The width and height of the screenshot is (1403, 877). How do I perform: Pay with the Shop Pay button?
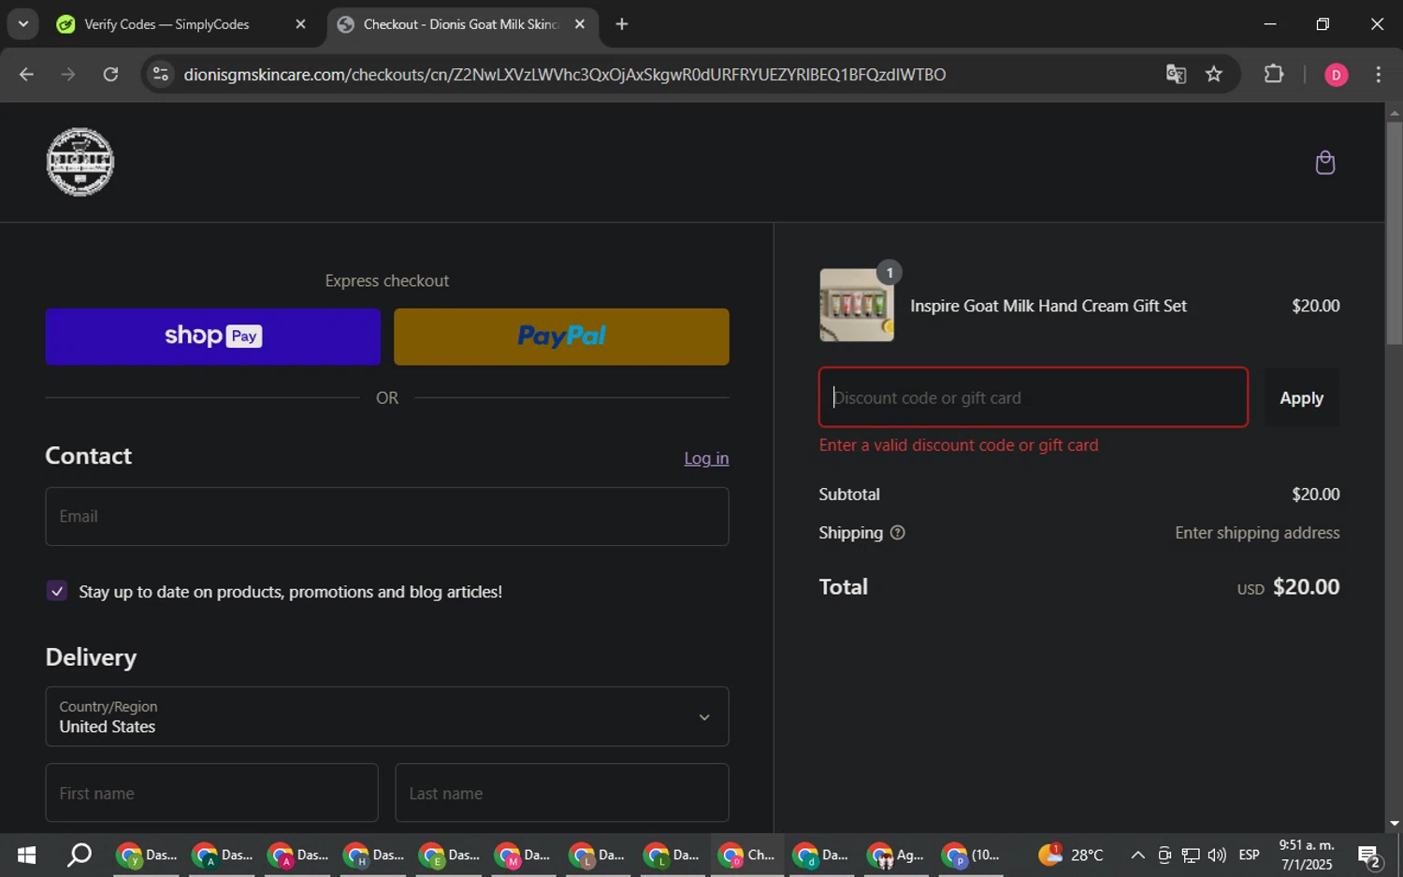point(213,337)
